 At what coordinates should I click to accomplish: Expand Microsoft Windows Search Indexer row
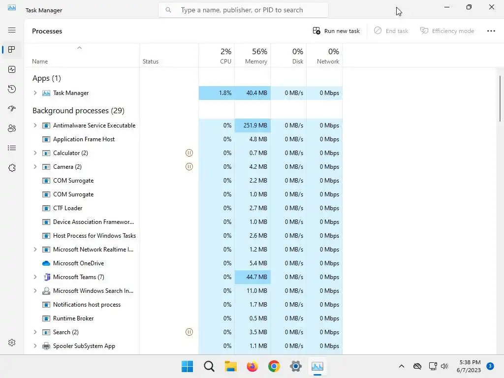point(35,291)
